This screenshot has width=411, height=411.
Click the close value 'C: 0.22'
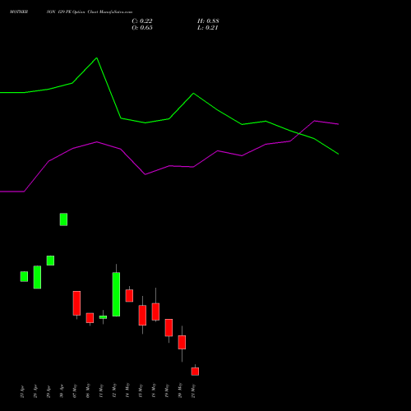pyautogui.click(x=142, y=21)
